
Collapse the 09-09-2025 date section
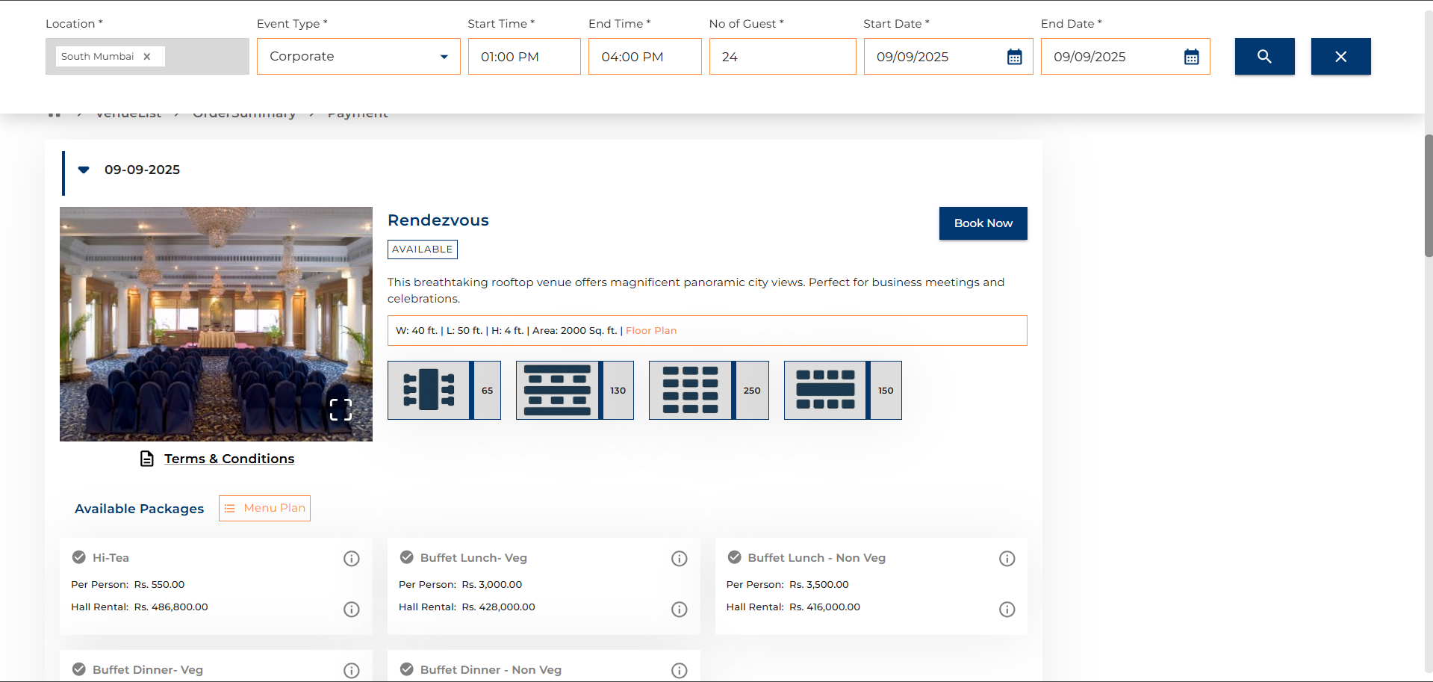click(83, 170)
